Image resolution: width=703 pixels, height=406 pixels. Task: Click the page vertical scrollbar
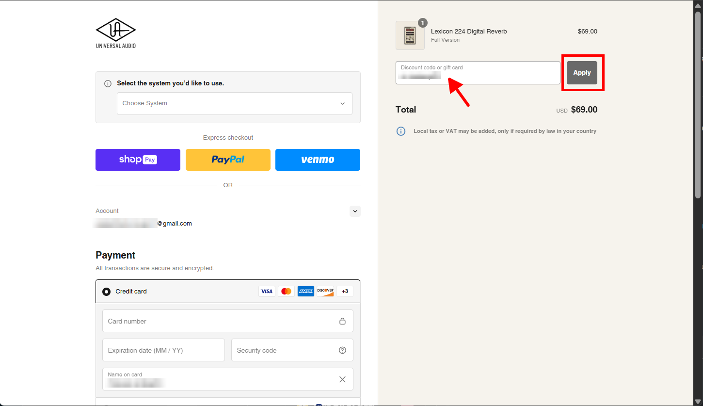[x=698, y=104]
